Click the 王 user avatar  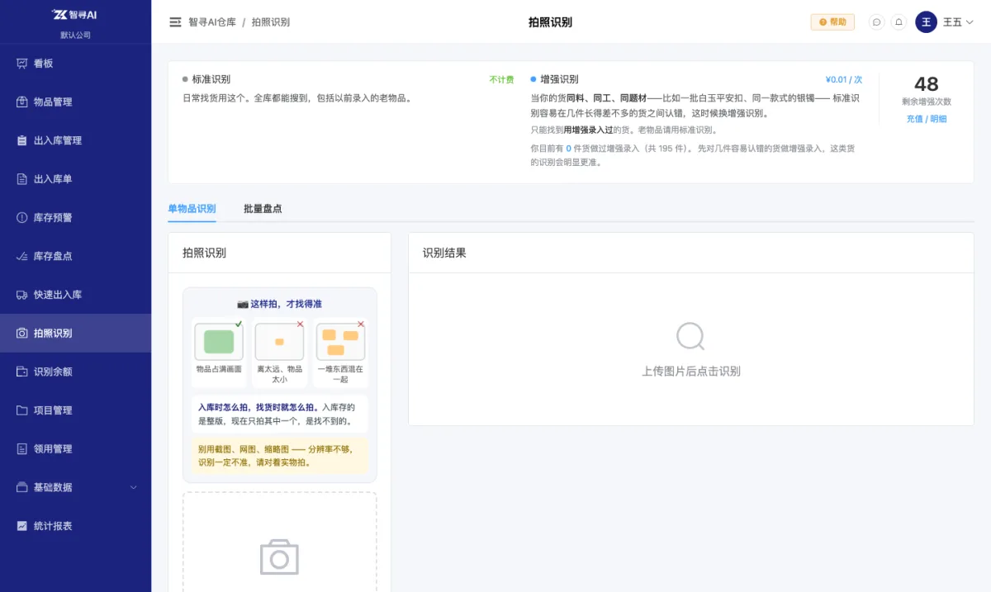click(x=926, y=22)
